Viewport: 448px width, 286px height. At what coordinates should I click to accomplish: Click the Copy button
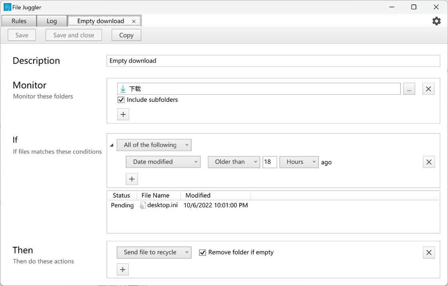point(126,35)
